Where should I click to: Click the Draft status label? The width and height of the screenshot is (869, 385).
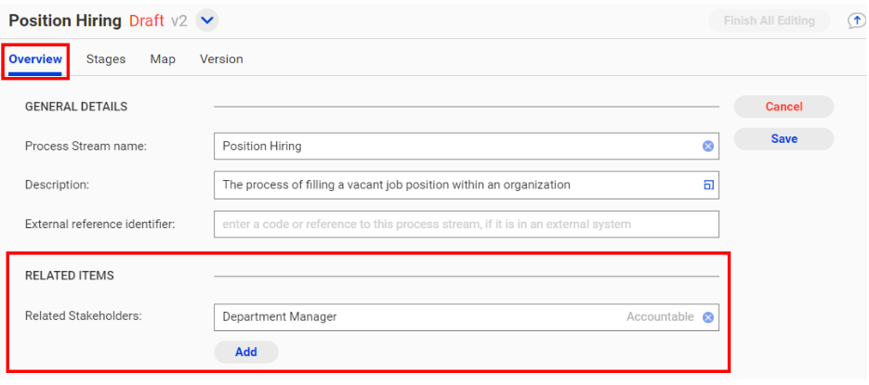tap(146, 21)
